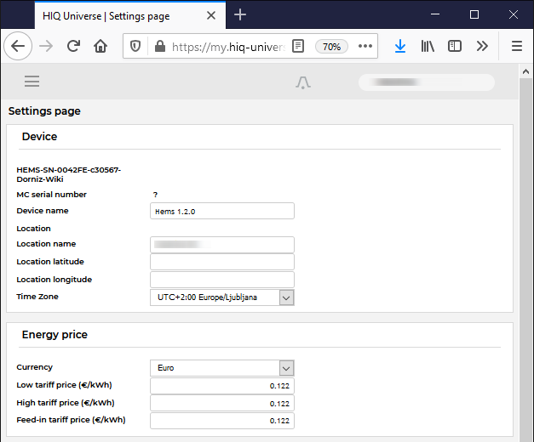Open the Firefox library icon
Image resolution: width=534 pixels, height=442 pixels.
click(428, 47)
